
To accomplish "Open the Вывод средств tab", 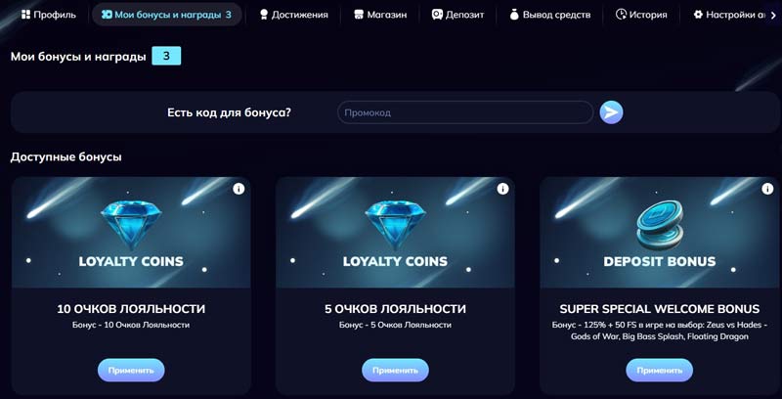I will tap(549, 15).
